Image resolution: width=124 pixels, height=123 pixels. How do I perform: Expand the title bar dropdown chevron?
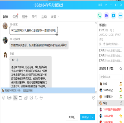(106, 5)
